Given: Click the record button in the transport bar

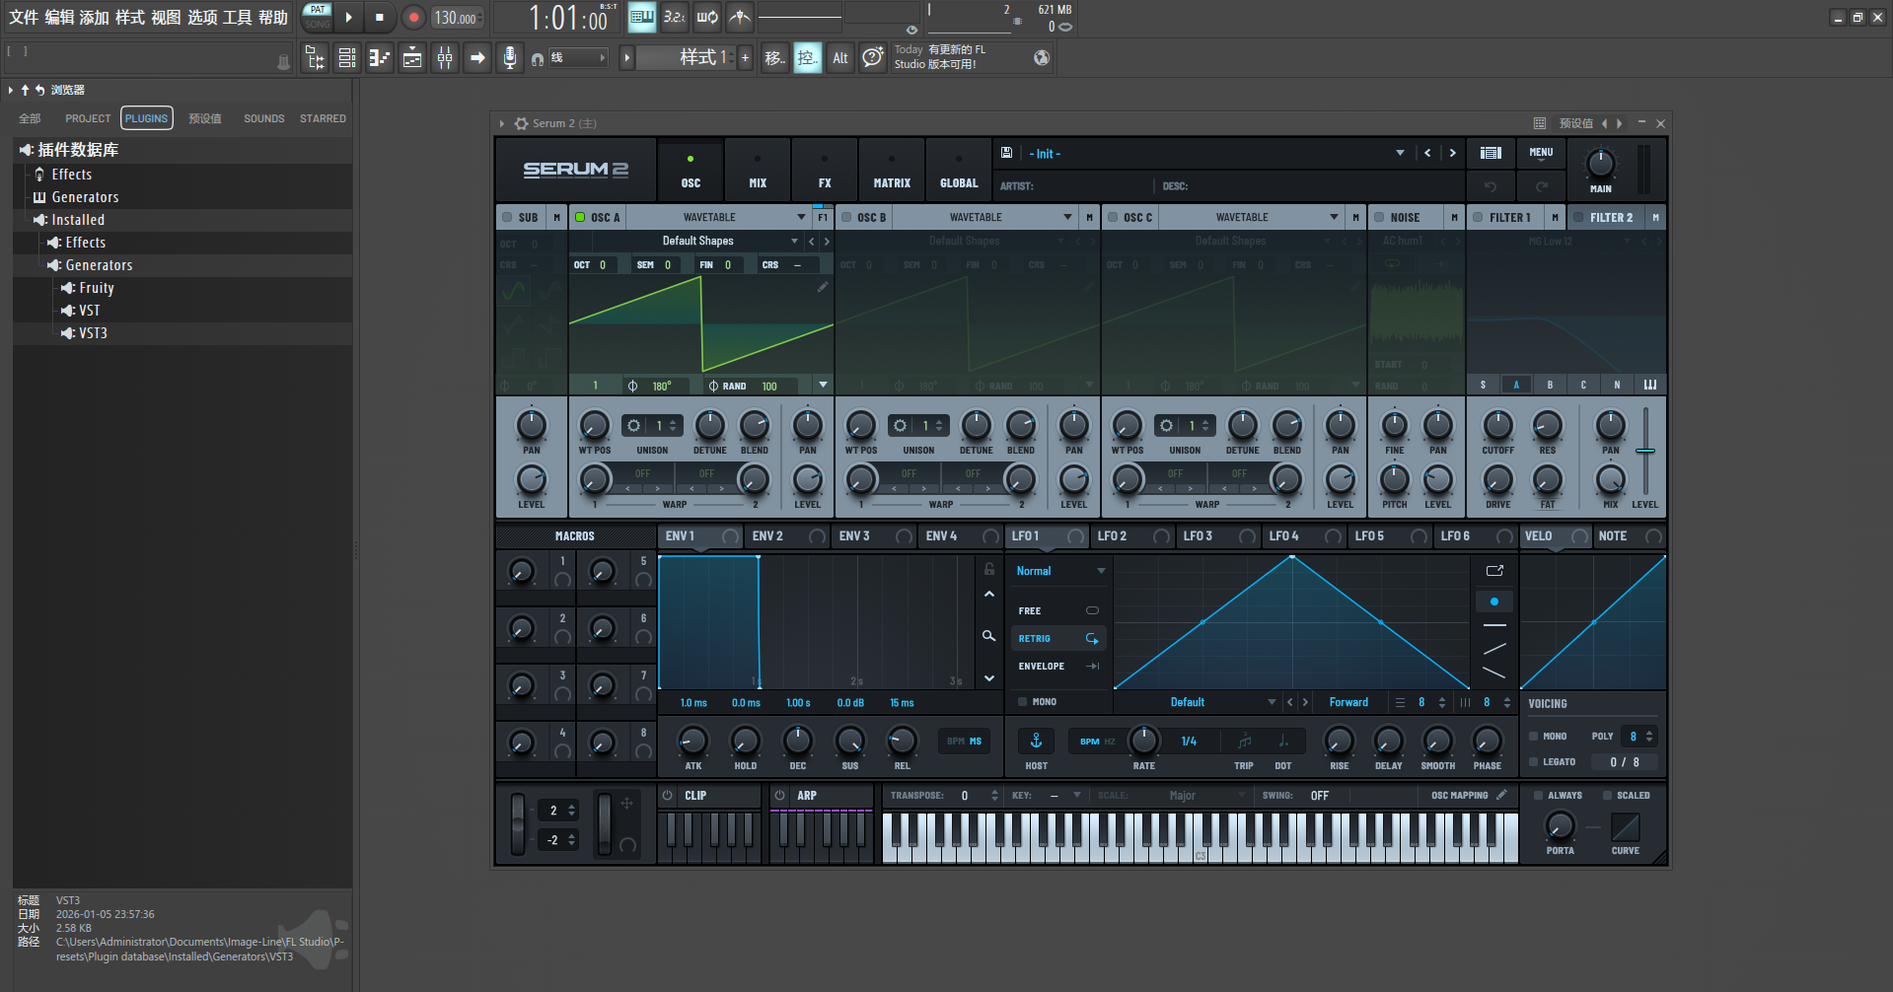Looking at the screenshot, I should [x=413, y=18].
